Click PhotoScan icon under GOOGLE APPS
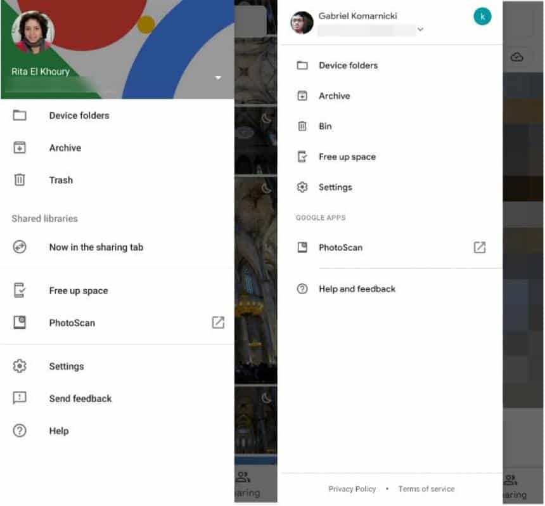Viewport: 545px width, 506px height. pyautogui.click(x=302, y=247)
